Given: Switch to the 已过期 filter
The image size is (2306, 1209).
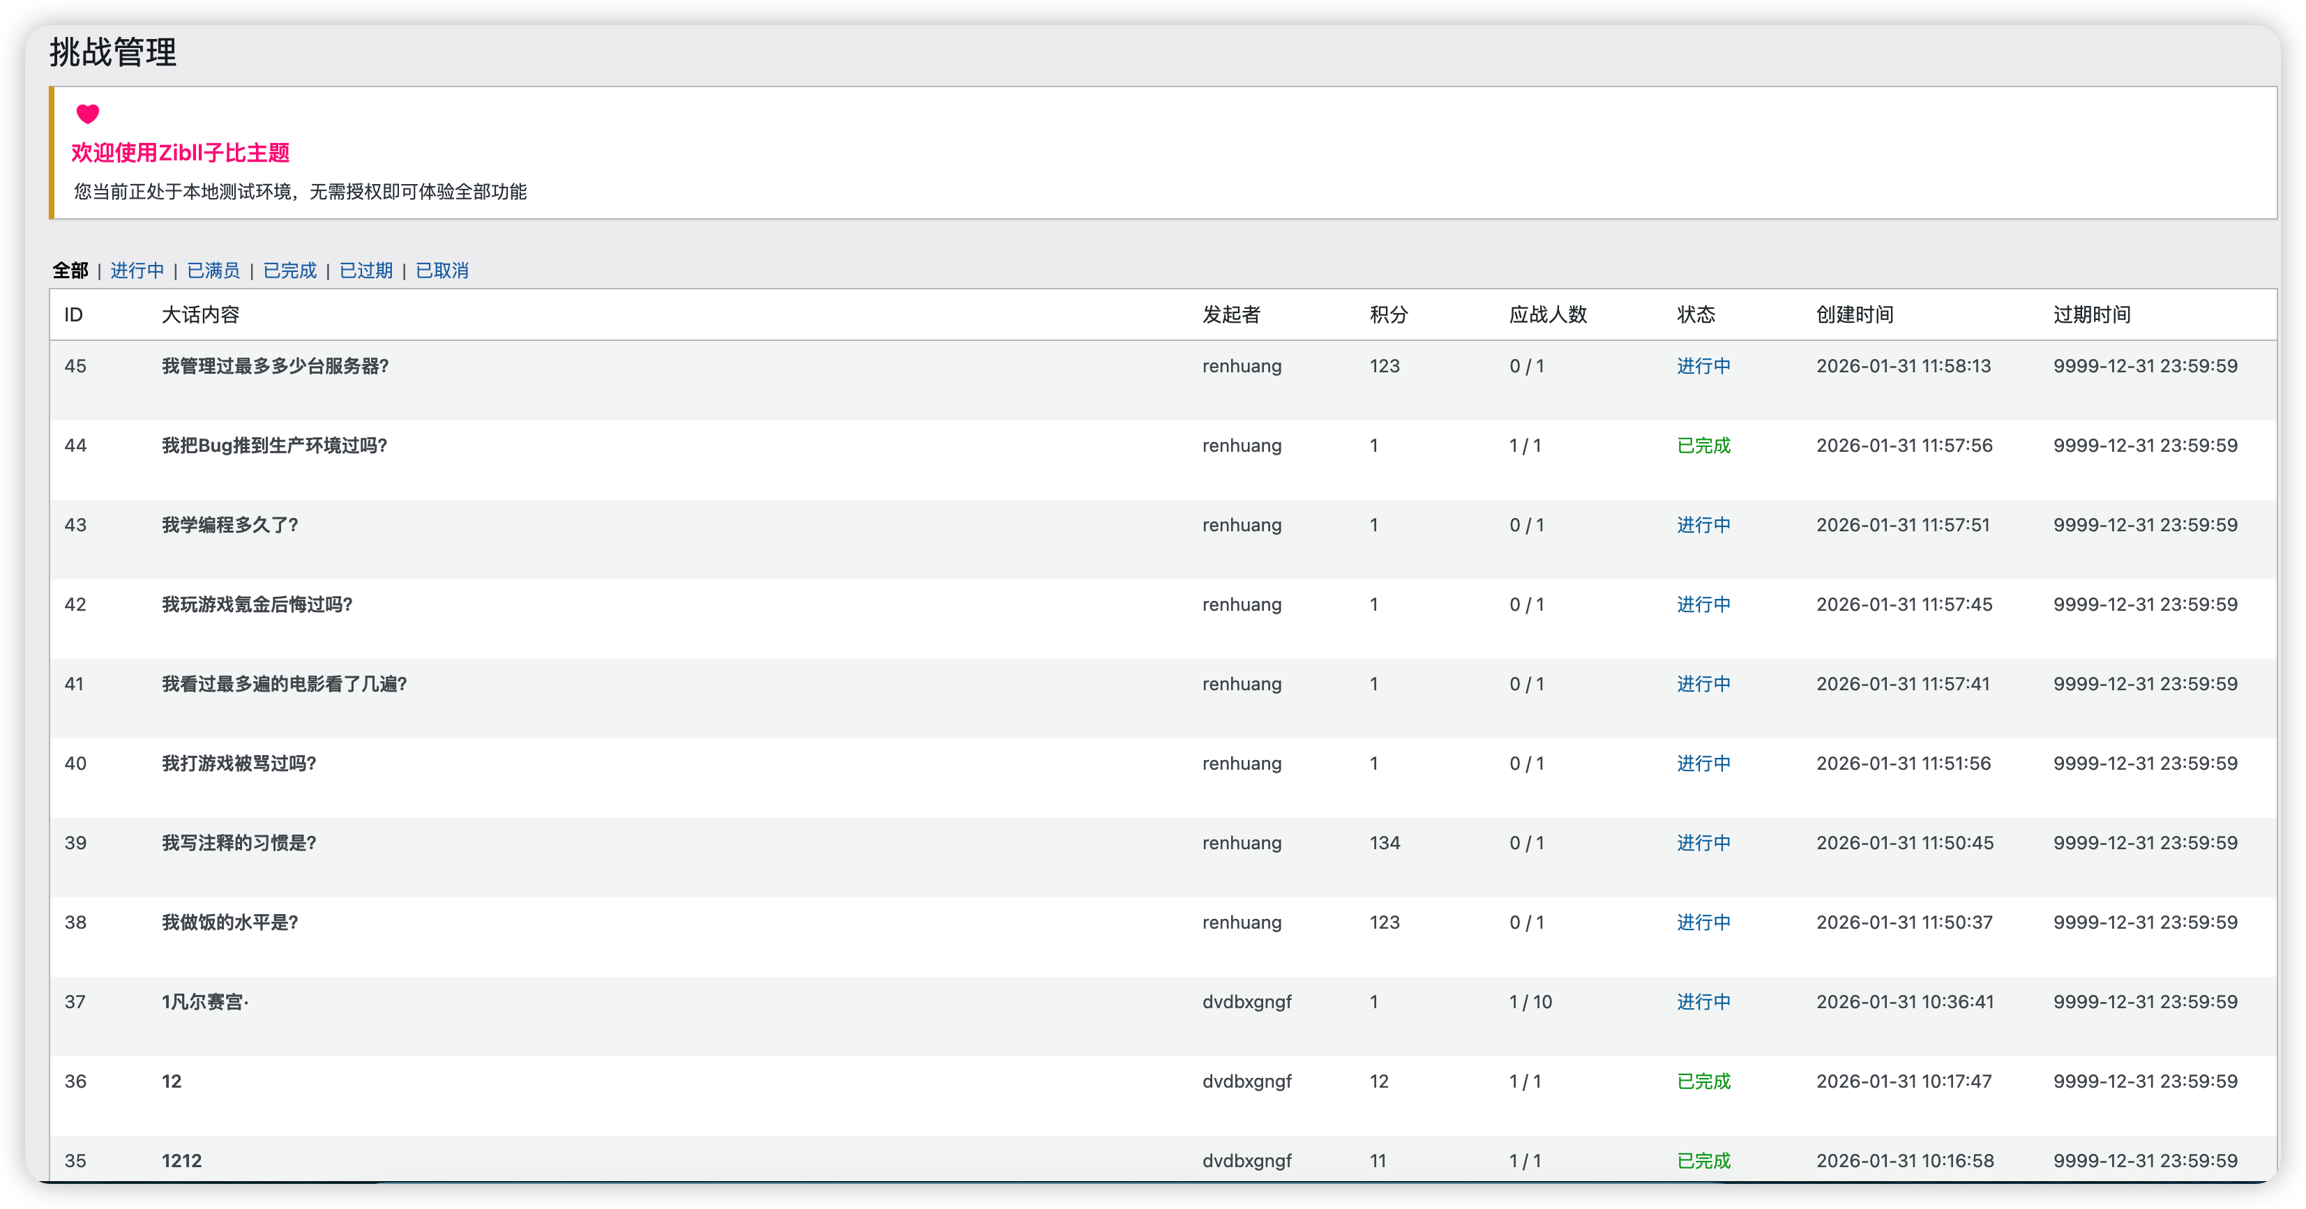Looking at the screenshot, I should (366, 271).
